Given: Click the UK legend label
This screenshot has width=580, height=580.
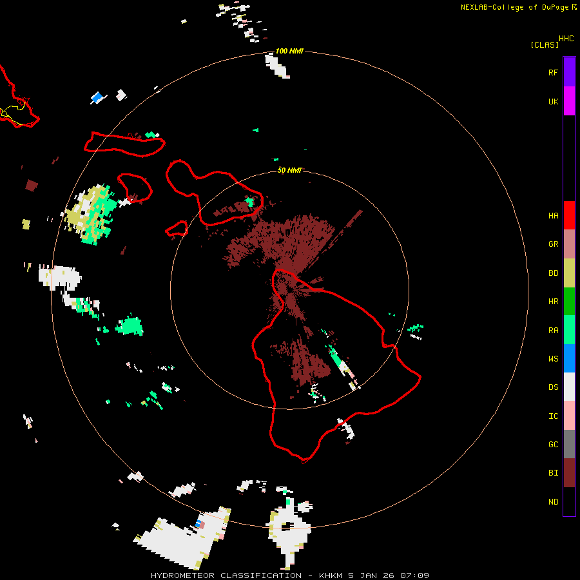Looking at the screenshot, I should tap(553, 101).
